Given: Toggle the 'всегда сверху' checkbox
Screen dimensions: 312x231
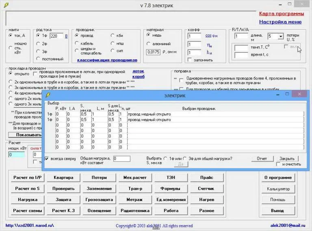Looking at the screenshot, I should pyautogui.click(x=47, y=159).
